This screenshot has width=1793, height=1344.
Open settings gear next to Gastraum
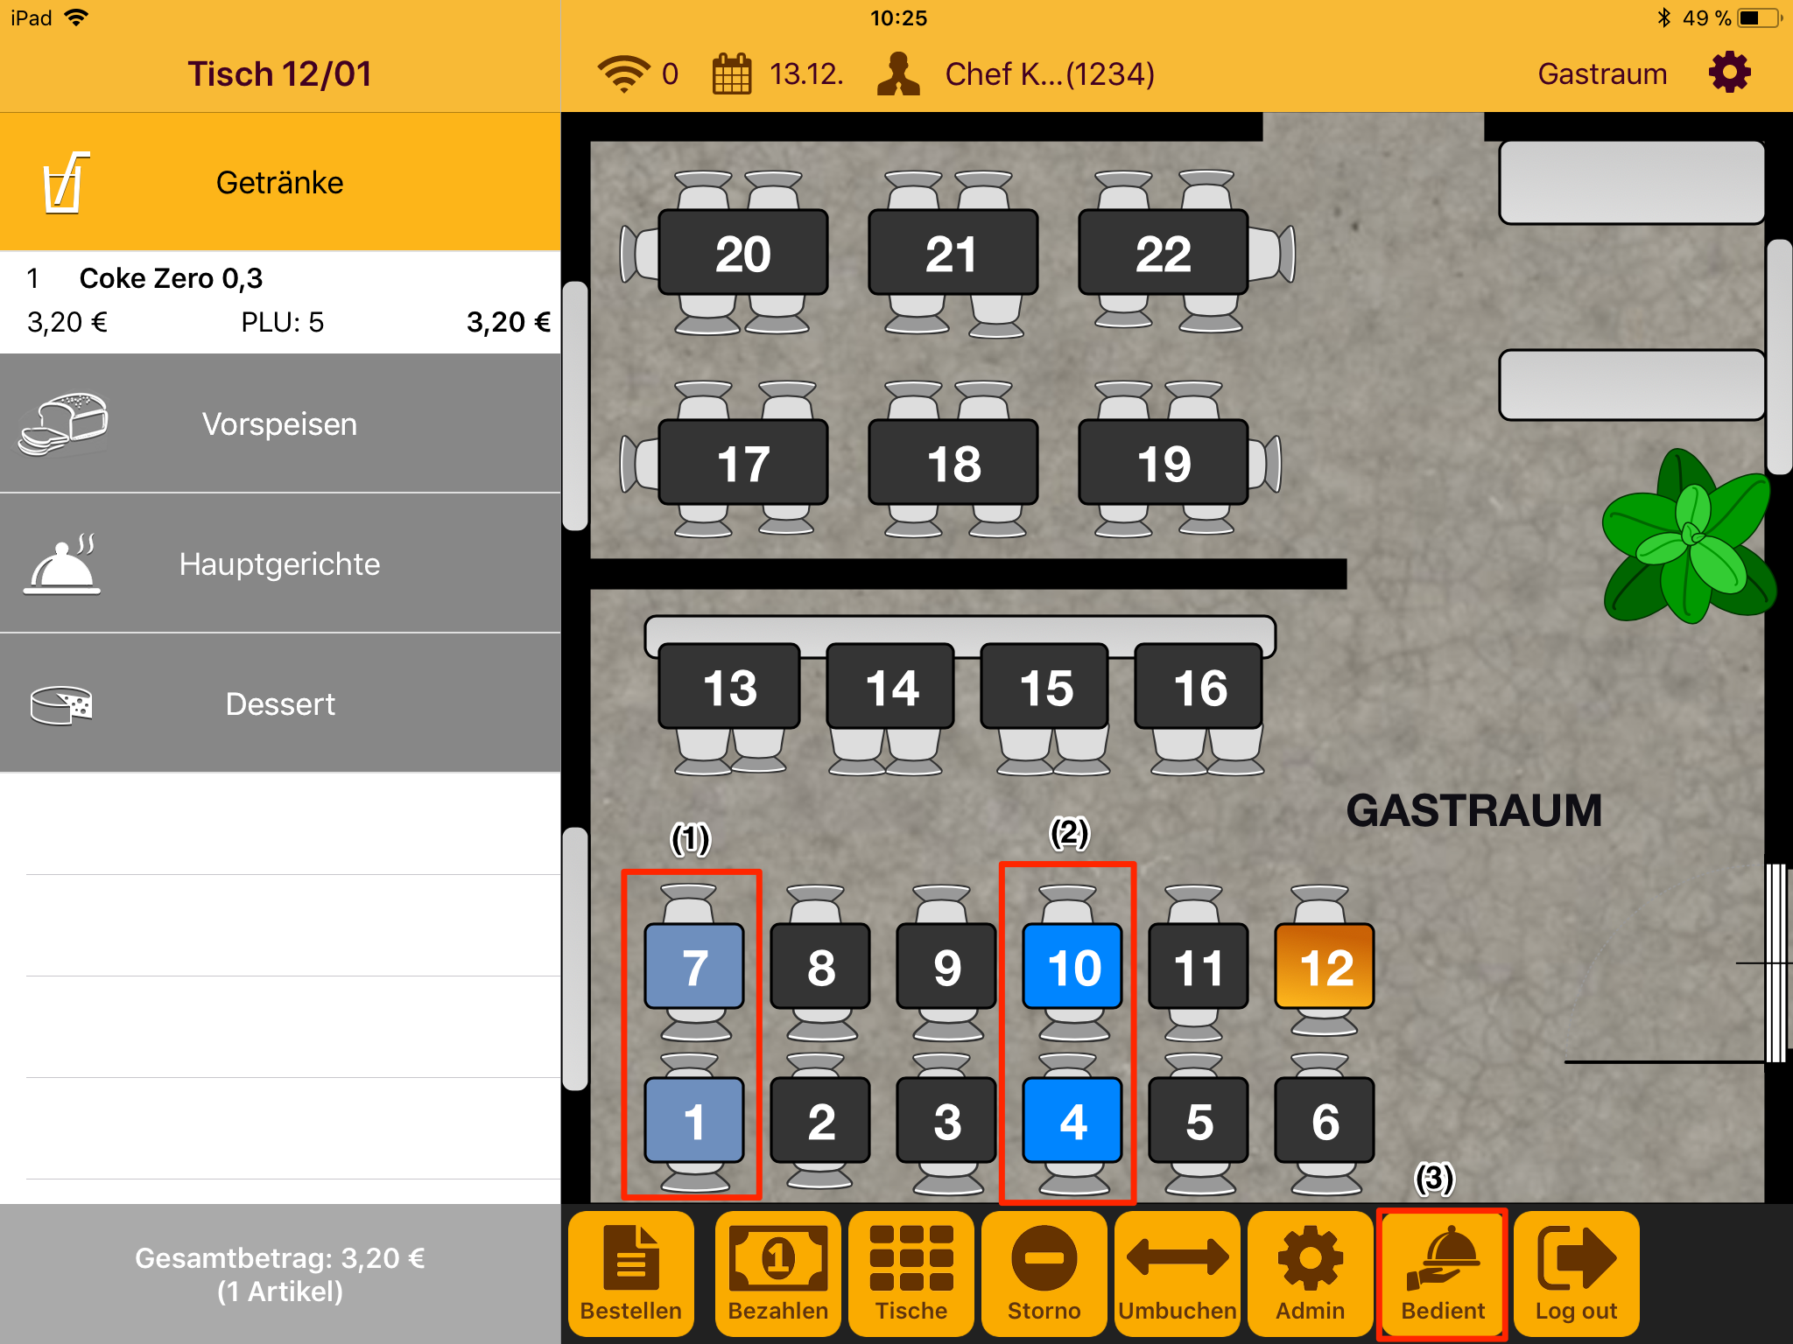tap(1729, 73)
